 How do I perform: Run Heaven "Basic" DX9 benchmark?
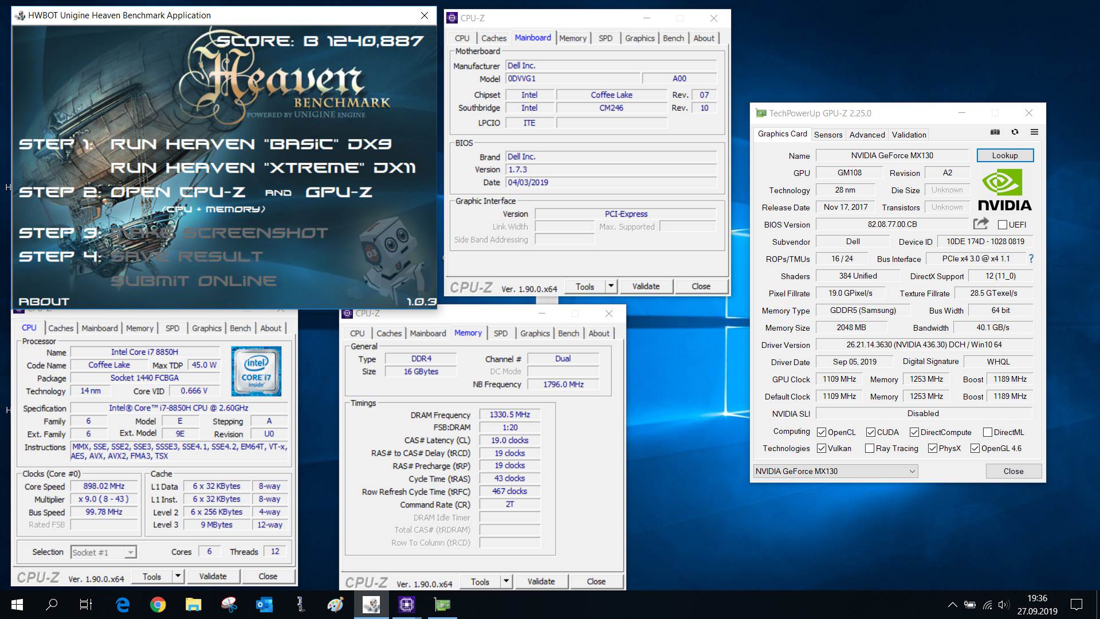(251, 144)
